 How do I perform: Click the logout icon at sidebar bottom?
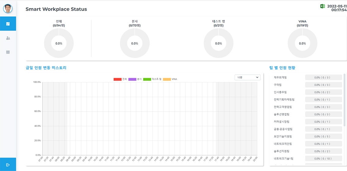click(8, 165)
